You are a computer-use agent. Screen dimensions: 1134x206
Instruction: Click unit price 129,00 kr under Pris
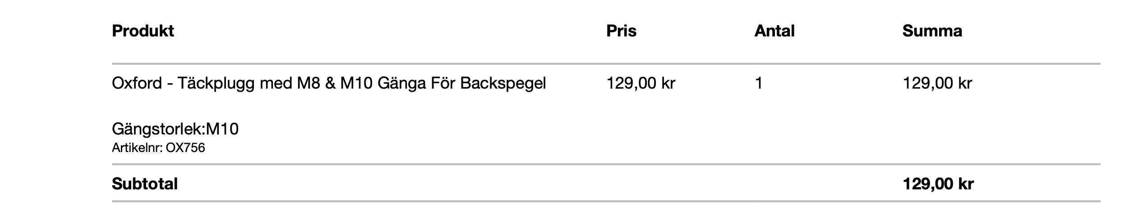pos(641,84)
